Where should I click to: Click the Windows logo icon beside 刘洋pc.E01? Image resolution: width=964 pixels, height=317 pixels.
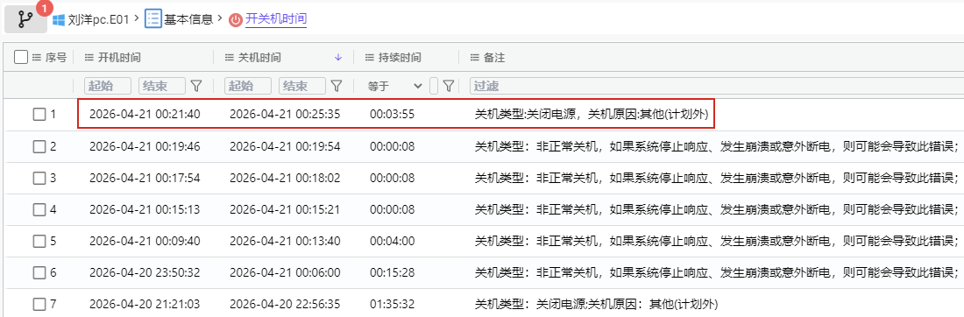[59, 20]
